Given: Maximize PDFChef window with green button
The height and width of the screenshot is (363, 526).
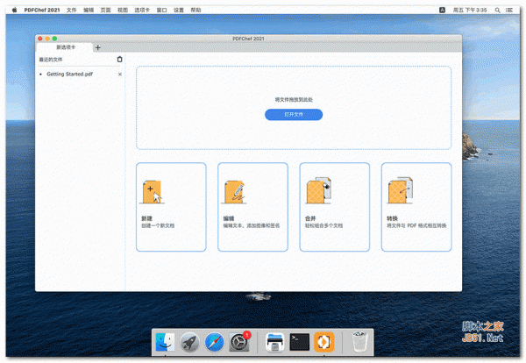Looking at the screenshot, I should pyautogui.click(x=54, y=39).
